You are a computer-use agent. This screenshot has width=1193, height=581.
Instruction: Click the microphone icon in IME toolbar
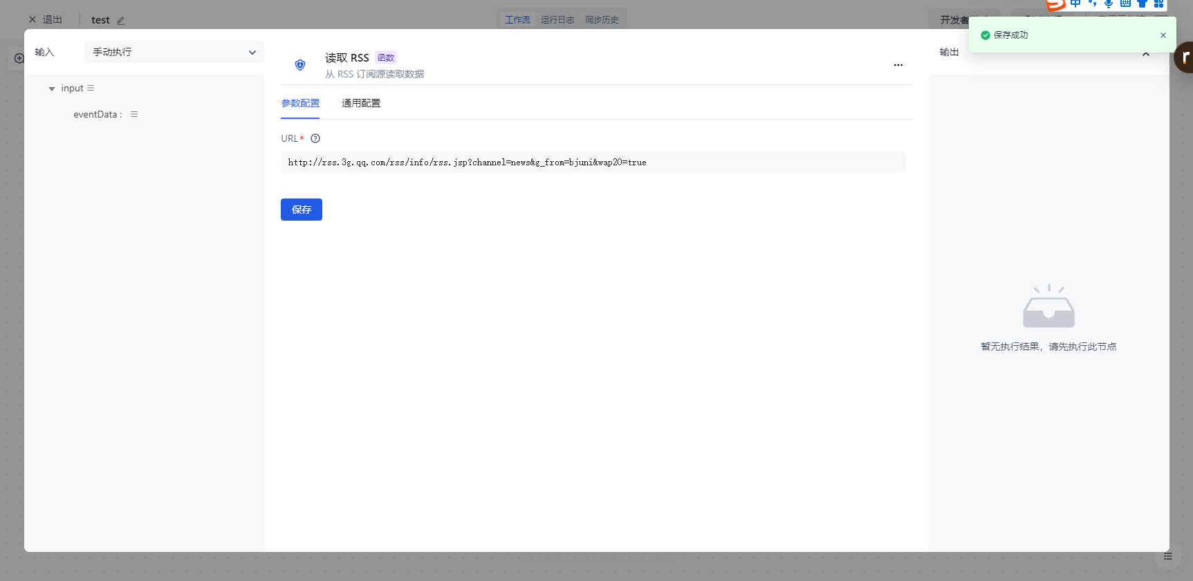[x=1109, y=3]
